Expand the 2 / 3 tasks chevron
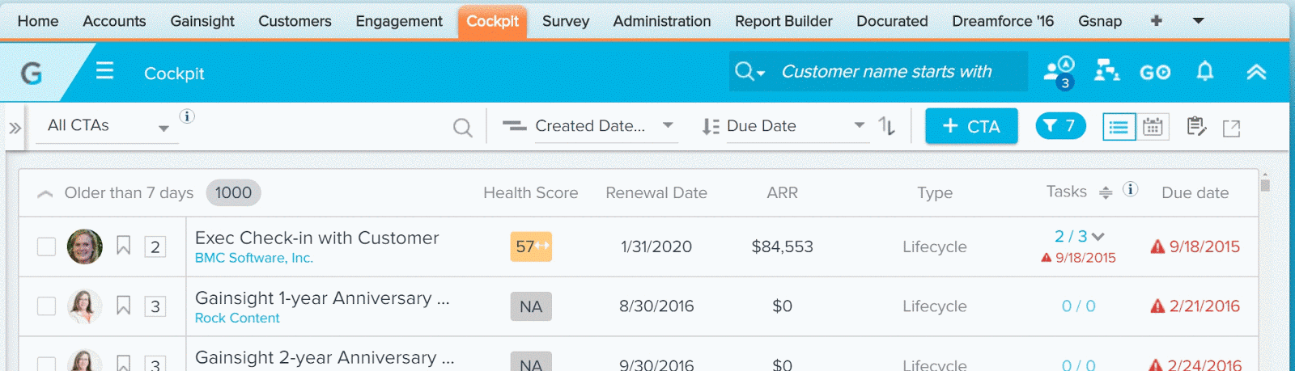The width and height of the screenshot is (1295, 371). tap(1098, 237)
